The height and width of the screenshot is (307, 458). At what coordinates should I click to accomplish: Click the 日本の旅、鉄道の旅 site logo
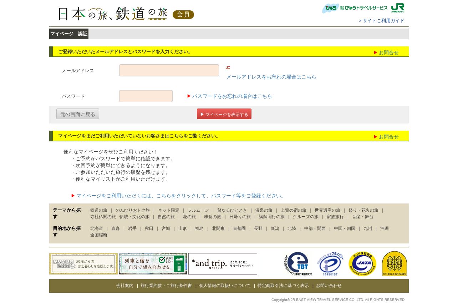pyautogui.click(x=112, y=14)
